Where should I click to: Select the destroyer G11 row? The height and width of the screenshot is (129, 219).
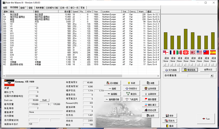coord(81,34)
